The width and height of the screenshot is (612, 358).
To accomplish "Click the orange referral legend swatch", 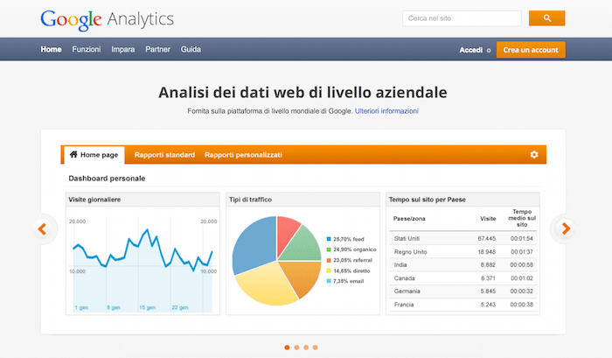I will (329, 260).
